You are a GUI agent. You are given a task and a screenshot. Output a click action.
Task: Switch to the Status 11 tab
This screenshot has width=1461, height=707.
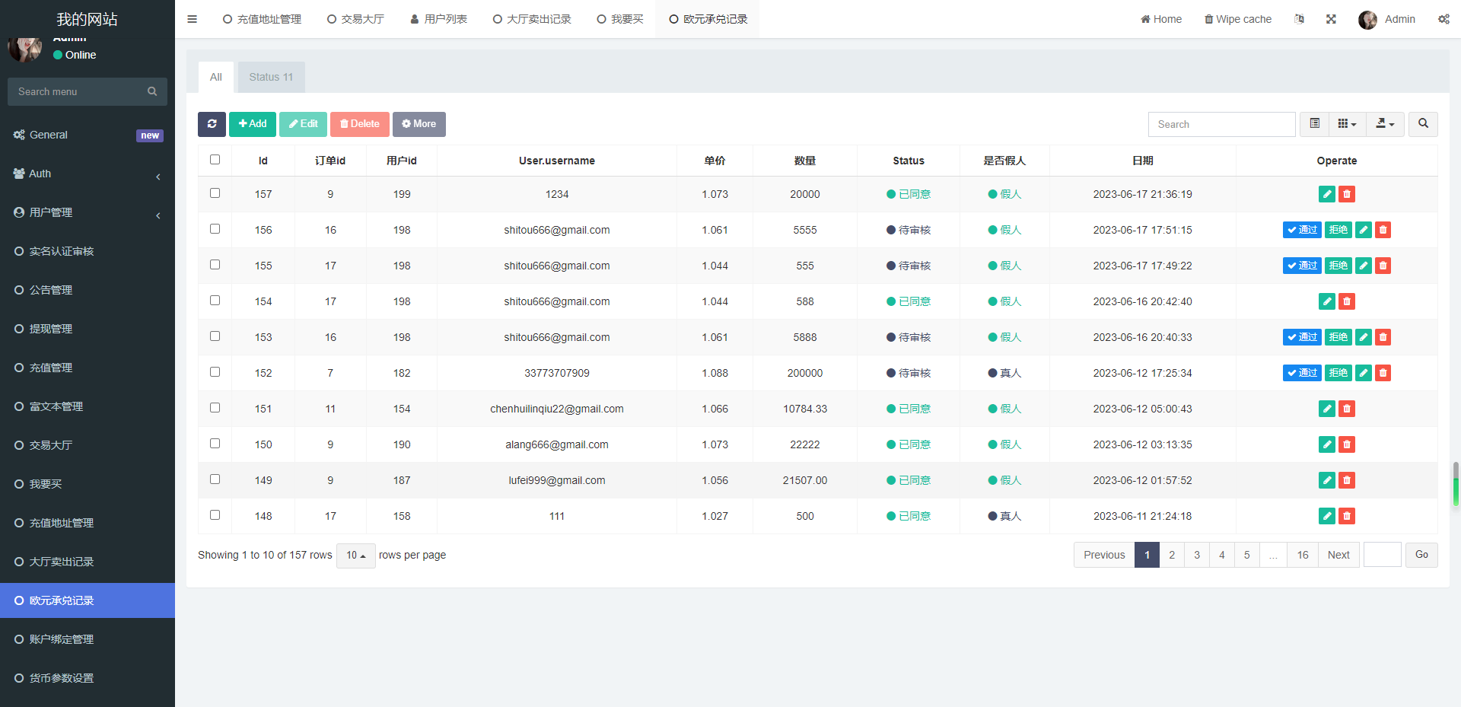pyautogui.click(x=271, y=77)
